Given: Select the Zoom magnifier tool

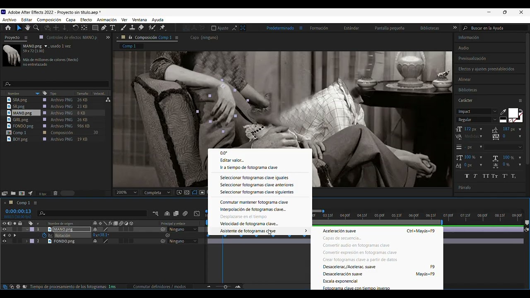Looking at the screenshot, I should pyautogui.click(x=36, y=28).
